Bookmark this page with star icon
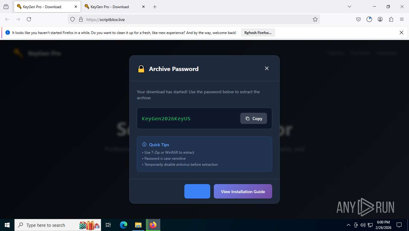The height and width of the screenshot is (231, 409). [x=315, y=19]
